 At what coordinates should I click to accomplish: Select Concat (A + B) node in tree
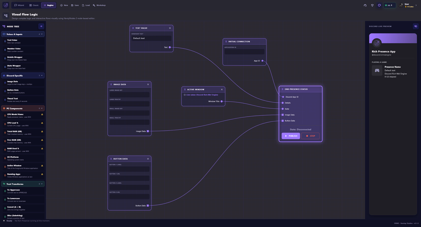point(23,208)
